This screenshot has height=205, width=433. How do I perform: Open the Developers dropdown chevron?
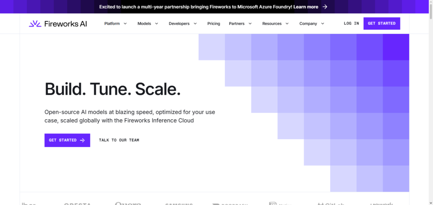[195, 24]
